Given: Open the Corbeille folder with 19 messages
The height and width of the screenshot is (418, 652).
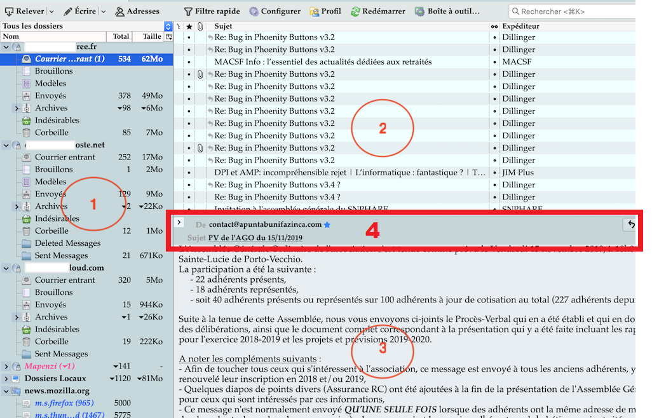Looking at the screenshot, I should [x=86, y=342].
